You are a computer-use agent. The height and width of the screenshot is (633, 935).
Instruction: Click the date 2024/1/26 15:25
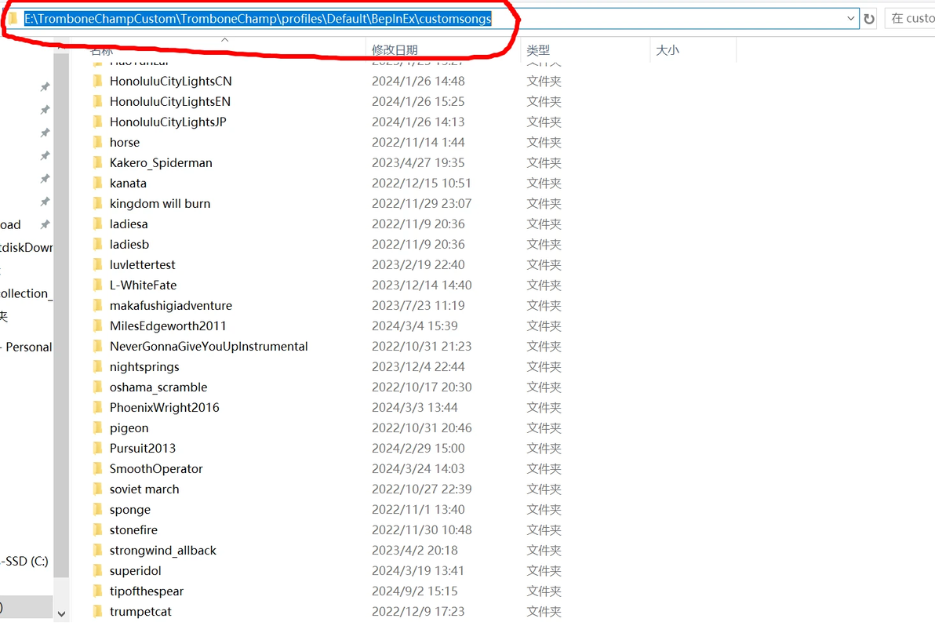(x=418, y=101)
